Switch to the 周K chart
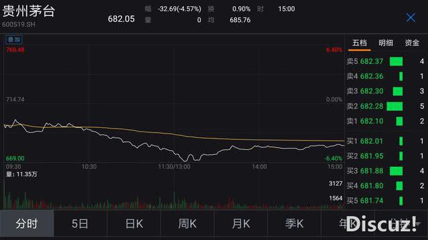Viewport: 428px width, 240px height. pos(187,224)
